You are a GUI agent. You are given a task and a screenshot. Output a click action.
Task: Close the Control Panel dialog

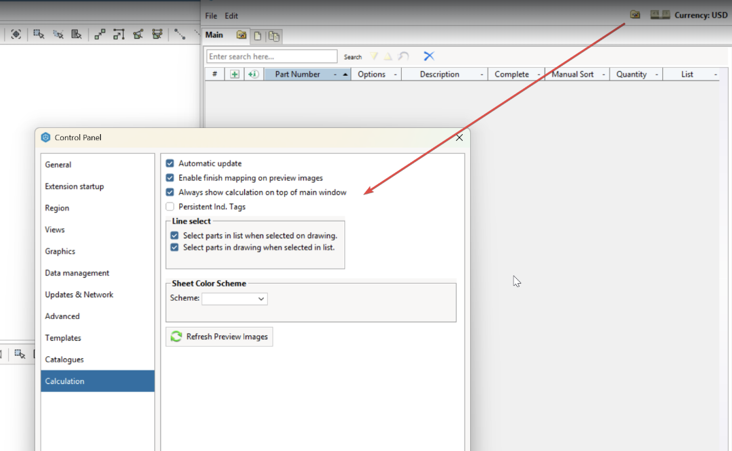459,137
